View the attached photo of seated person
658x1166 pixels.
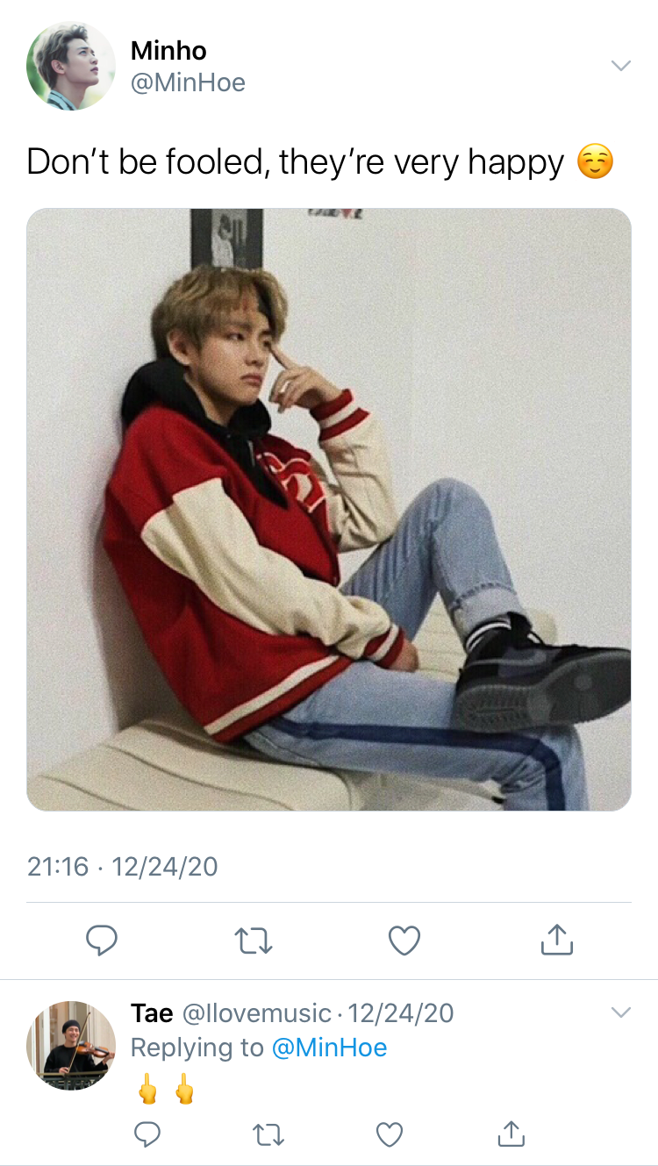point(329,509)
